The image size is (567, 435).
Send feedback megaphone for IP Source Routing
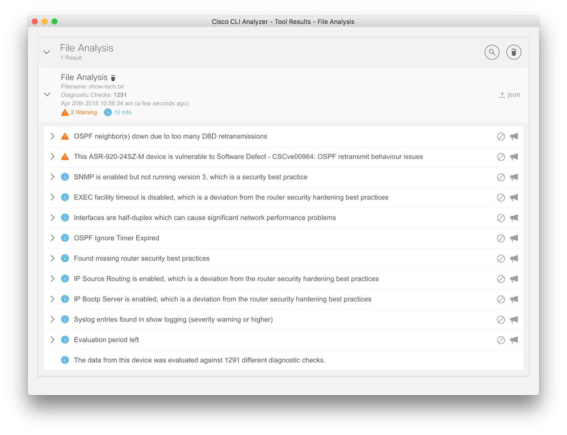click(514, 279)
